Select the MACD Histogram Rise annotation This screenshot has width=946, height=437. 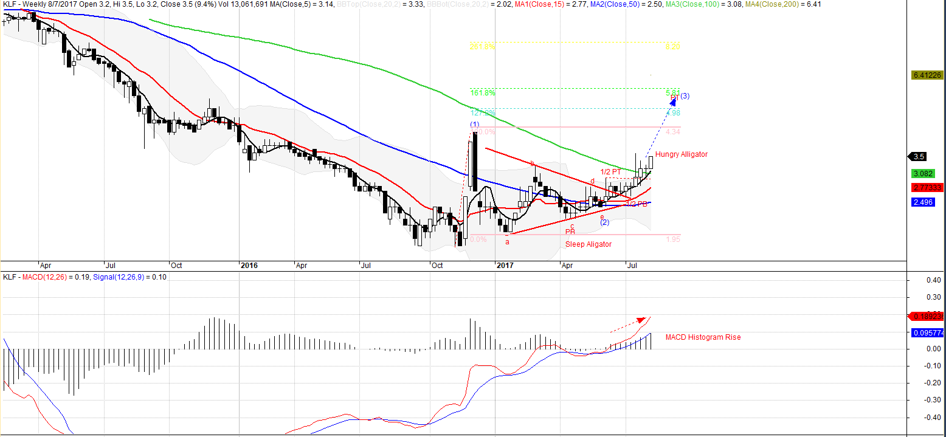tap(703, 337)
